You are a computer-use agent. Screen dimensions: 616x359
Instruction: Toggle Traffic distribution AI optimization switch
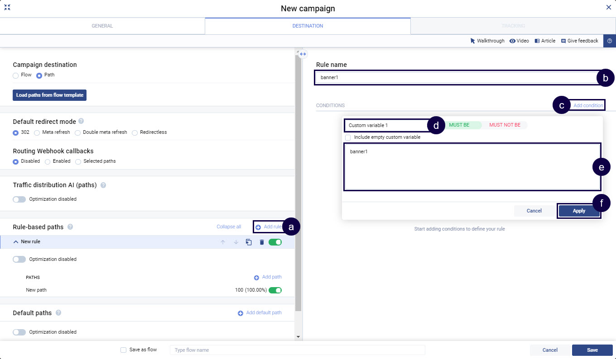[x=19, y=199]
